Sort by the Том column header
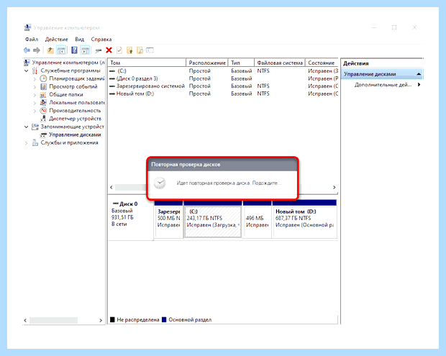446x356 pixels. (x=147, y=63)
